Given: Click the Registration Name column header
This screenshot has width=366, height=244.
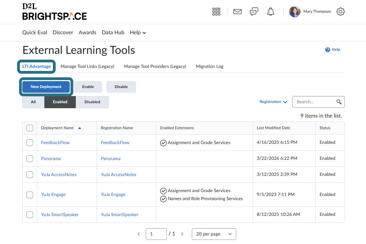Looking at the screenshot, I should [x=117, y=128].
